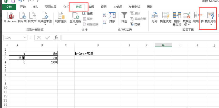Viewport: 219px width, 108px height.
Task: Select cell A4 containing label b
Action: pos(17,62)
